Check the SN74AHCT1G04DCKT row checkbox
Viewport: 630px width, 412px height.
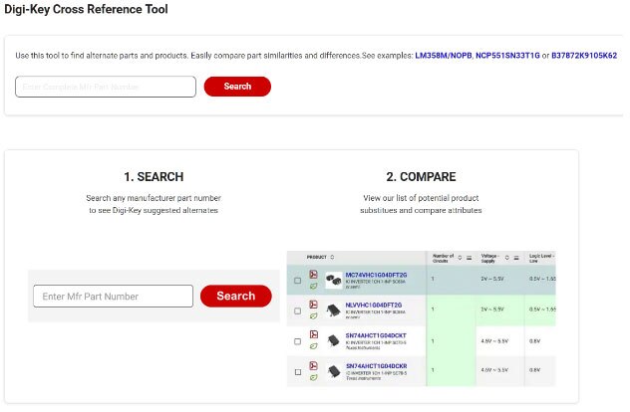(x=297, y=341)
